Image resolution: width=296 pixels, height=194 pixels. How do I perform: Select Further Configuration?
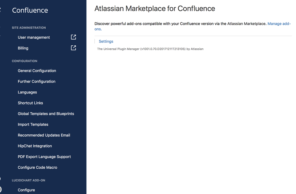[36, 81]
